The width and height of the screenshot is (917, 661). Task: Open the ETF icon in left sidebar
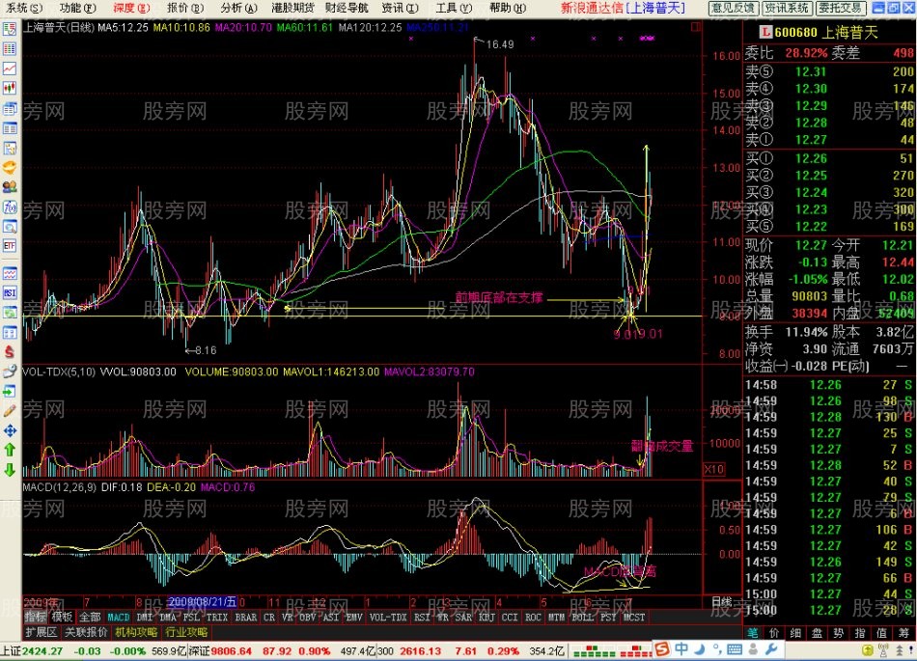tap(10, 246)
